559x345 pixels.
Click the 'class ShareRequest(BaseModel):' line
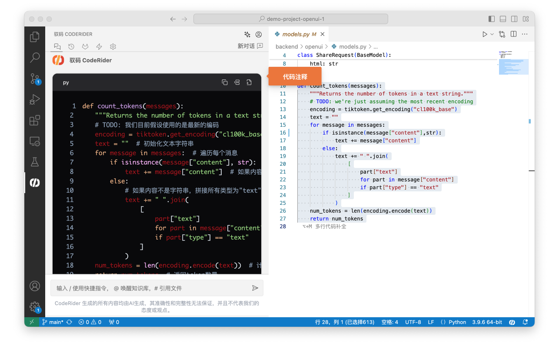point(344,56)
